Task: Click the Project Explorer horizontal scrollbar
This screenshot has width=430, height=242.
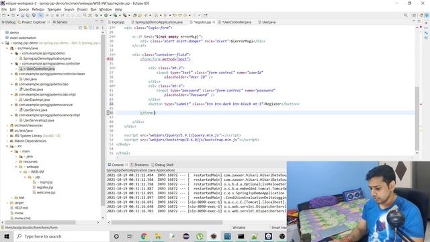Action: coord(40,223)
